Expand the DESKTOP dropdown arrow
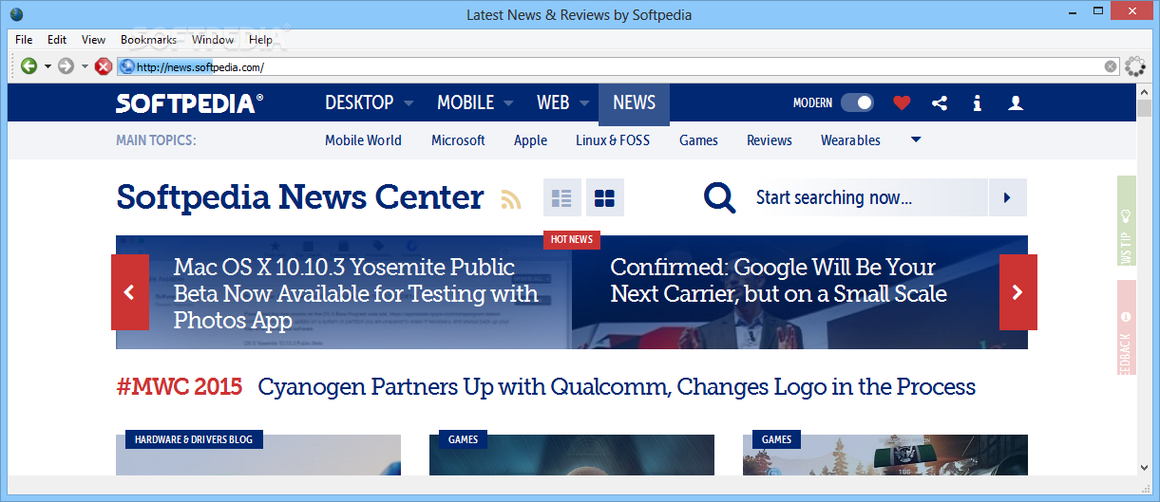The width and height of the screenshot is (1160, 502). 408,103
